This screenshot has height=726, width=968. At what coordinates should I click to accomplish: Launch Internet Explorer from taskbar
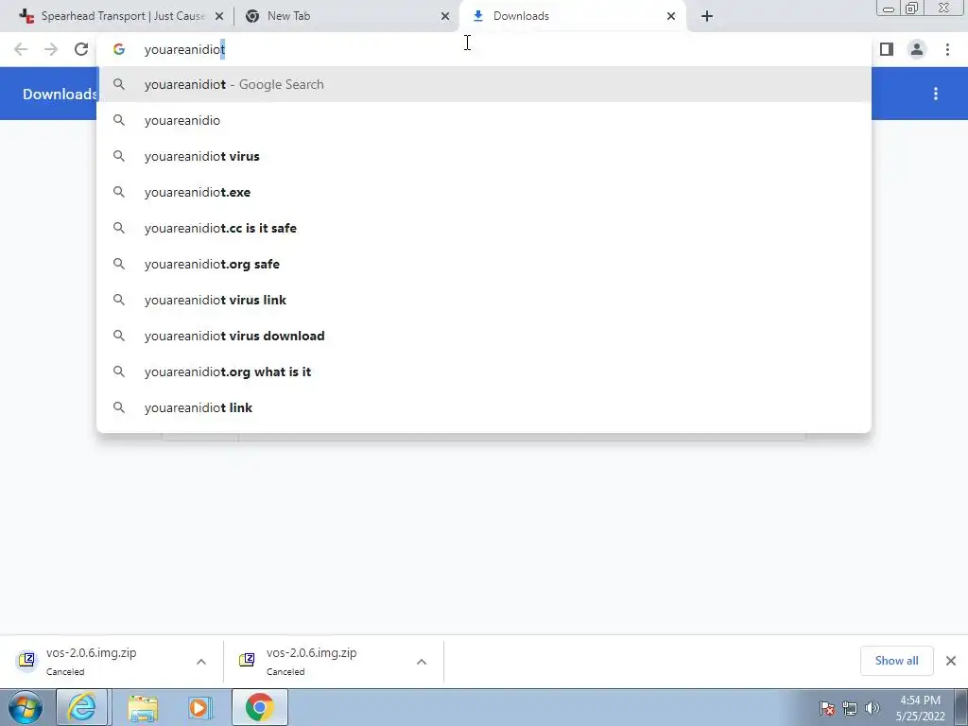[x=82, y=707]
